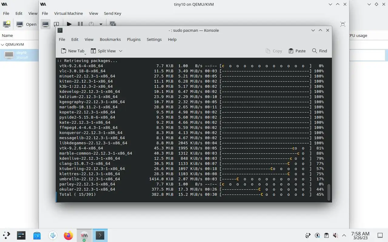Screen dimensions: 388x242
Task: Click the manage VM snapshots icon
Action: point(113,24)
